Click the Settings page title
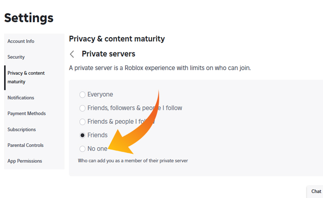Image resolution: width=323 pixels, height=198 pixels. [x=29, y=18]
